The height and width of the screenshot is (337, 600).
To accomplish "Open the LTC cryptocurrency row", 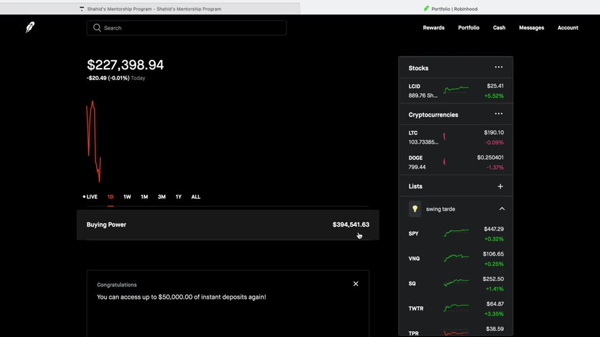I will point(456,137).
